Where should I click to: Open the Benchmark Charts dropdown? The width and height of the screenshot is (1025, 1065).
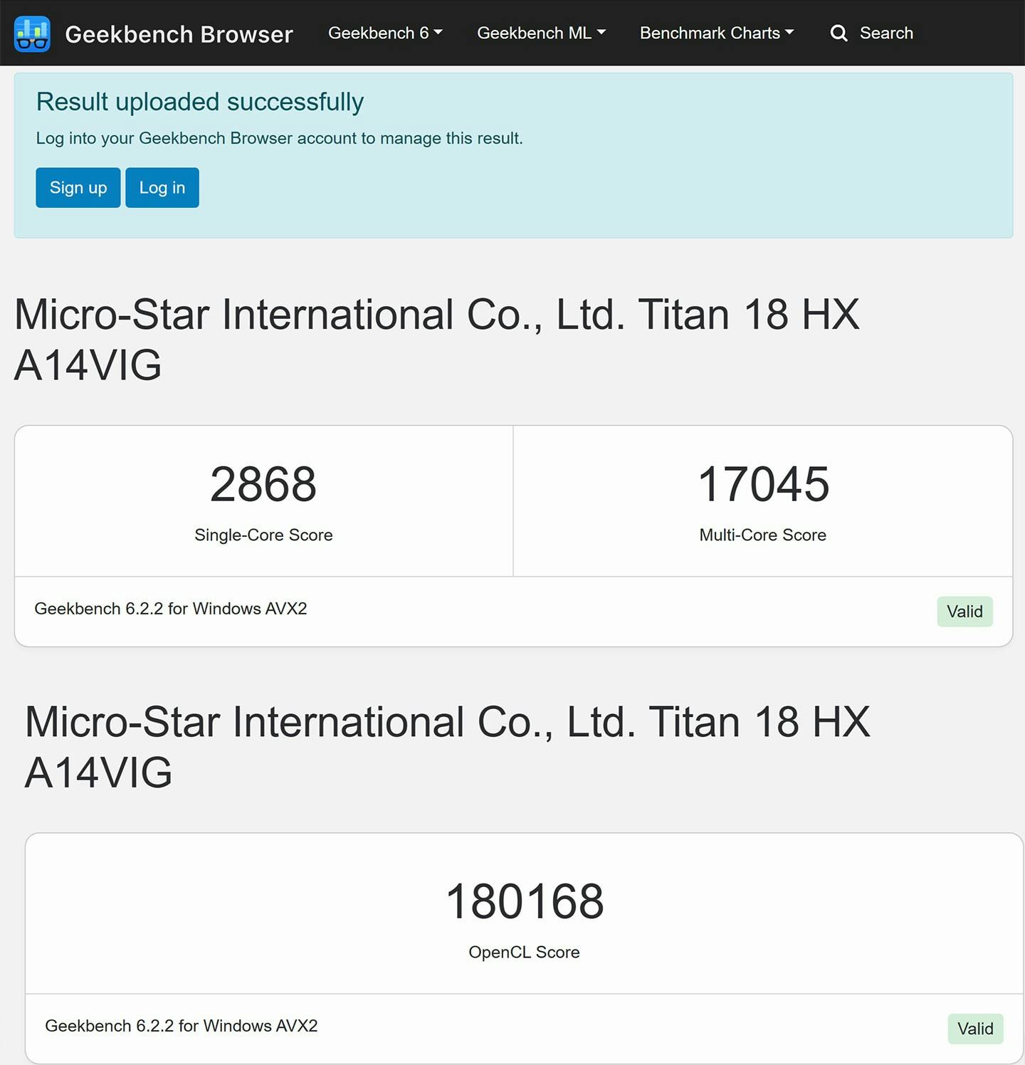[716, 33]
